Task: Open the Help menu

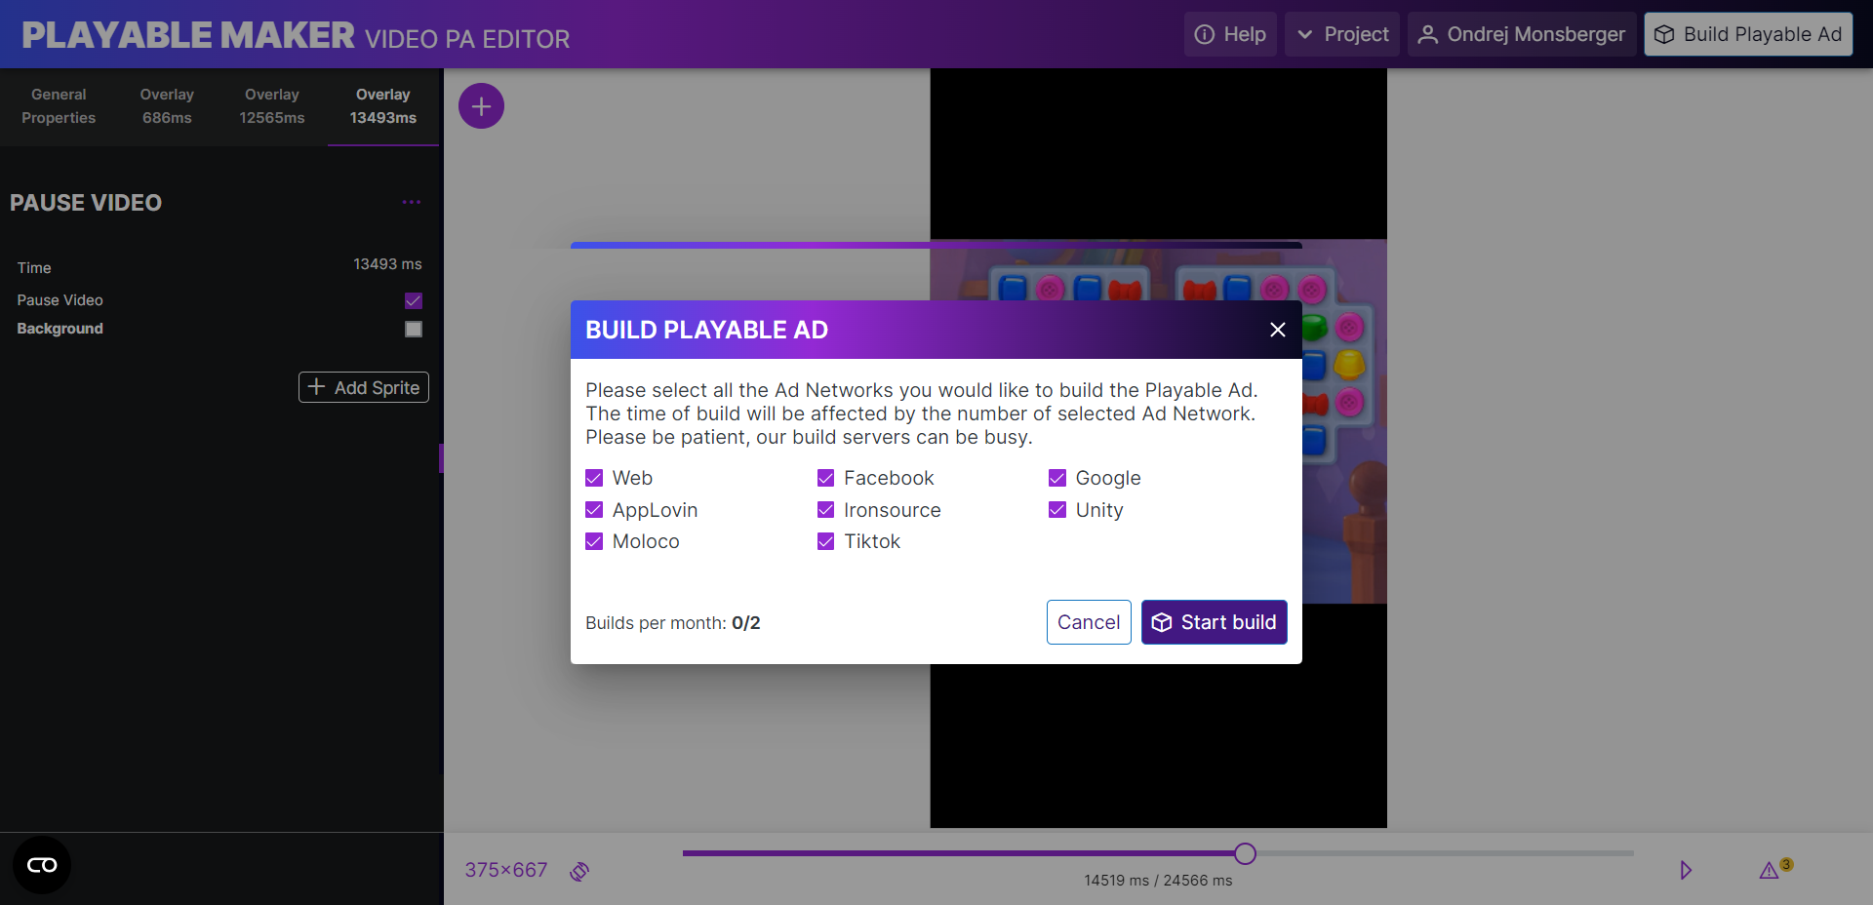Action: [x=1230, y=34]
